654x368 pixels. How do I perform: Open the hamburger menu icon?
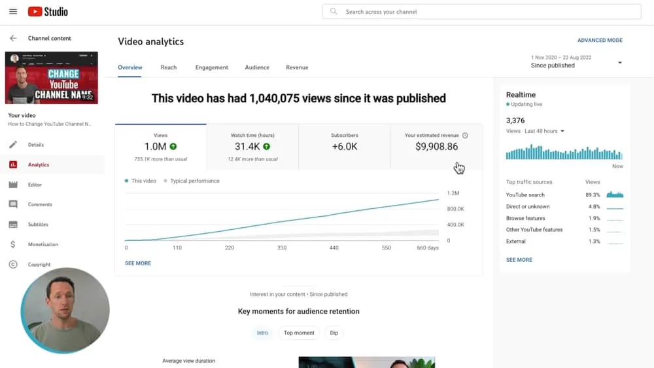(x=13, y=12)
